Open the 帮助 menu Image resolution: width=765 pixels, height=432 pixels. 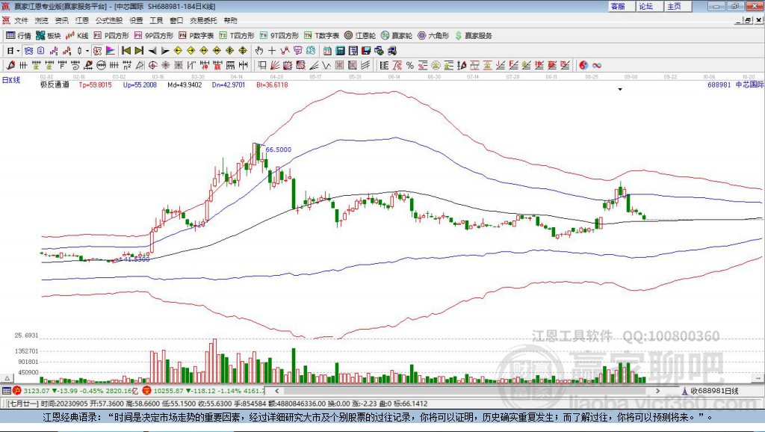[230, 20]
